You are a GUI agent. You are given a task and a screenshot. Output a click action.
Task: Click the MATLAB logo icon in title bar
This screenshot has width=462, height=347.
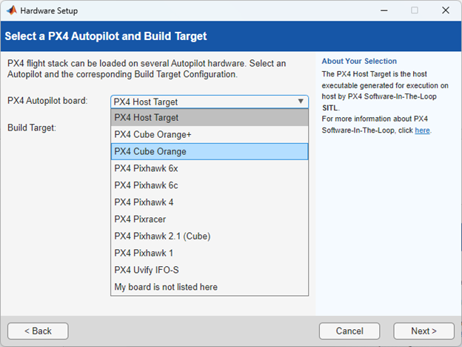(x=11, y=11)
